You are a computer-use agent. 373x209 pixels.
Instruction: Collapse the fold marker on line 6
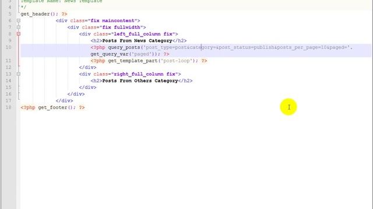tap(19, 21)
